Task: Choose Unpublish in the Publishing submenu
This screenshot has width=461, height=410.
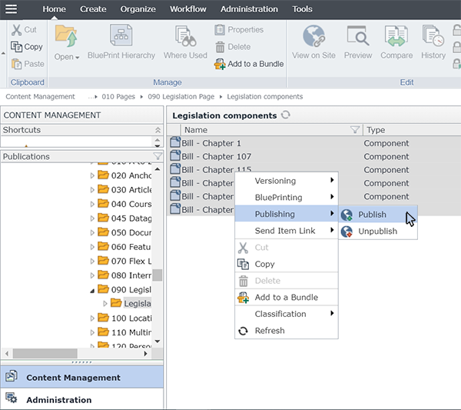Action: [377, 231]
